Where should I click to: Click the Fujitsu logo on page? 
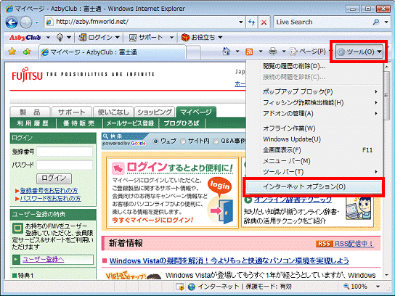[27, 74]
